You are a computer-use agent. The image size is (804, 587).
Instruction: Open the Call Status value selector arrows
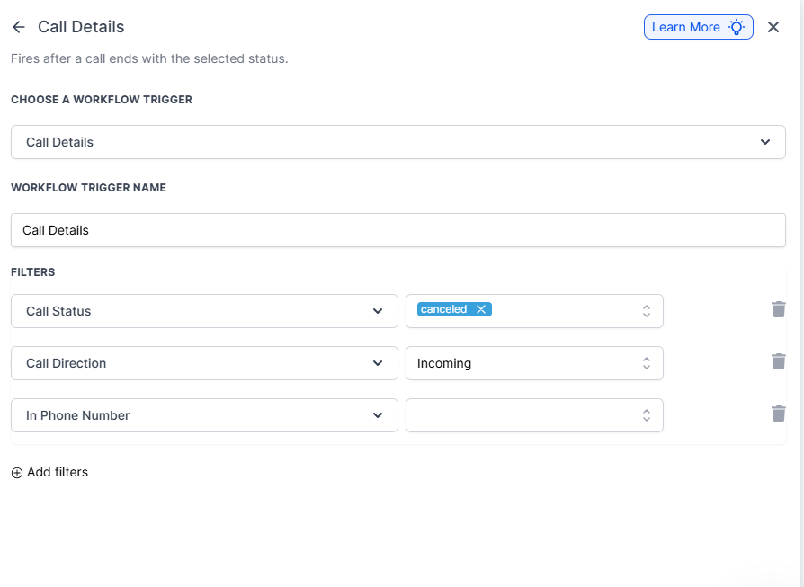coord(646,311)
